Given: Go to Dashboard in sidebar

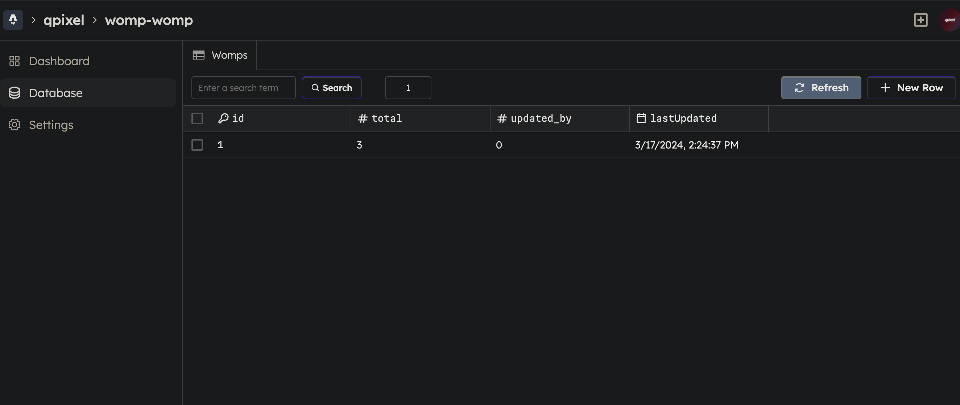Looking at the screenshot, I should pyautogui.click(x=88, y=61).
